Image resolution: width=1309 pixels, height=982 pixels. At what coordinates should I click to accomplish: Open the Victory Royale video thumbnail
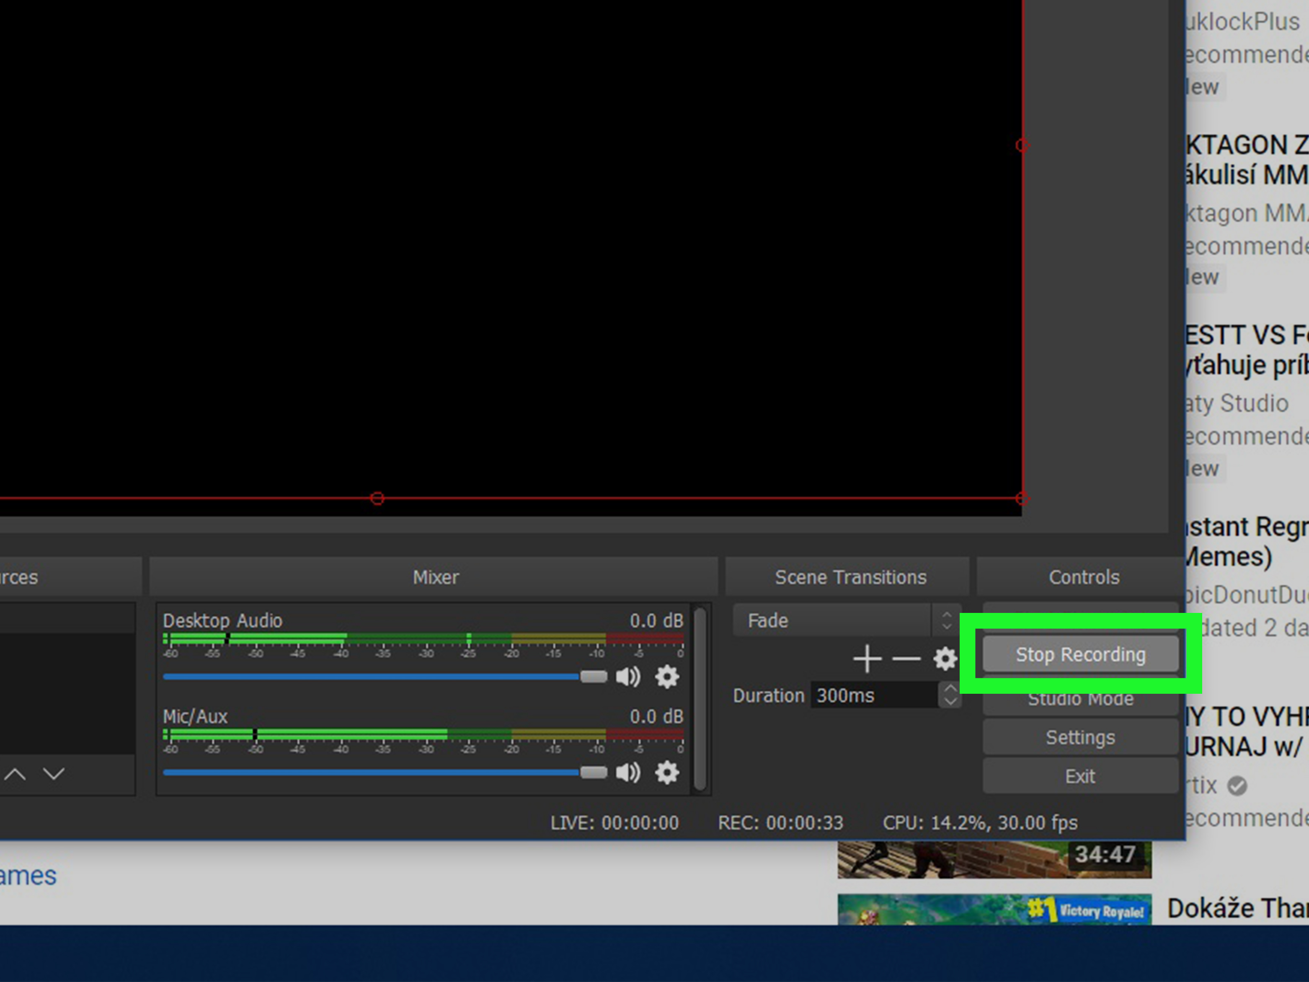(994, 909)
